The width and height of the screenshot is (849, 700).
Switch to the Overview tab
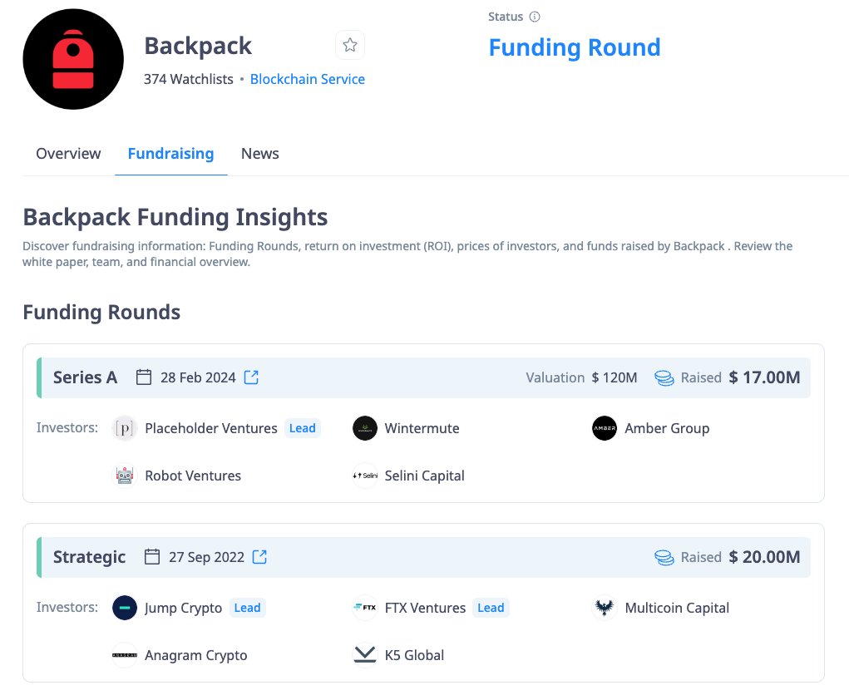[x=68, y=154]
